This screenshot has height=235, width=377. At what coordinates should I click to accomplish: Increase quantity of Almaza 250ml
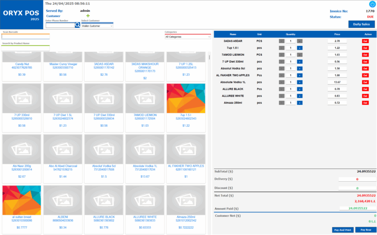[299, 103]
